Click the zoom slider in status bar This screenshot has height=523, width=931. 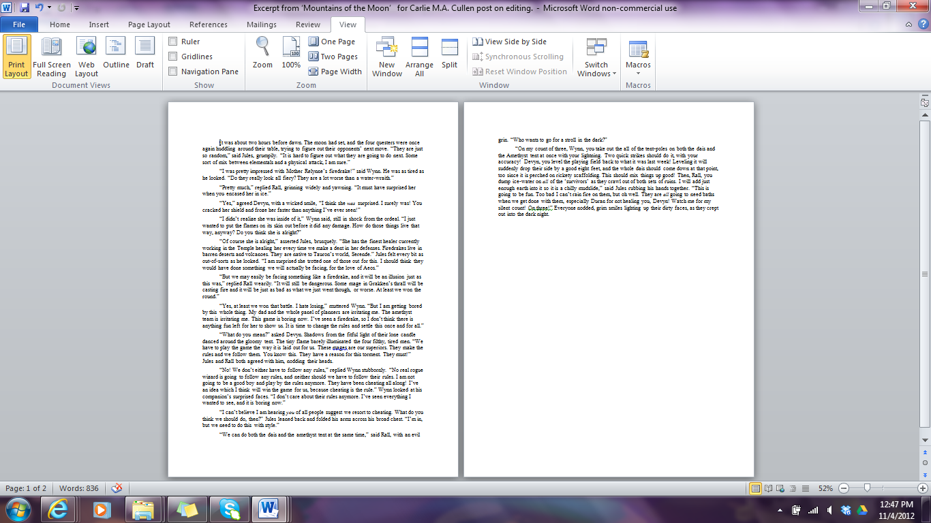pos(867,488)
